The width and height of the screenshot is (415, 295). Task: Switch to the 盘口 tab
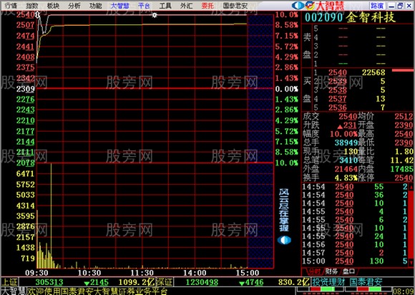pos(348,271)
